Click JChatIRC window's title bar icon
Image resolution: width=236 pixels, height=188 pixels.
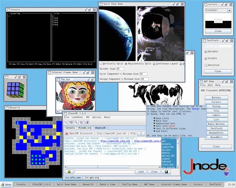point(66,114)
